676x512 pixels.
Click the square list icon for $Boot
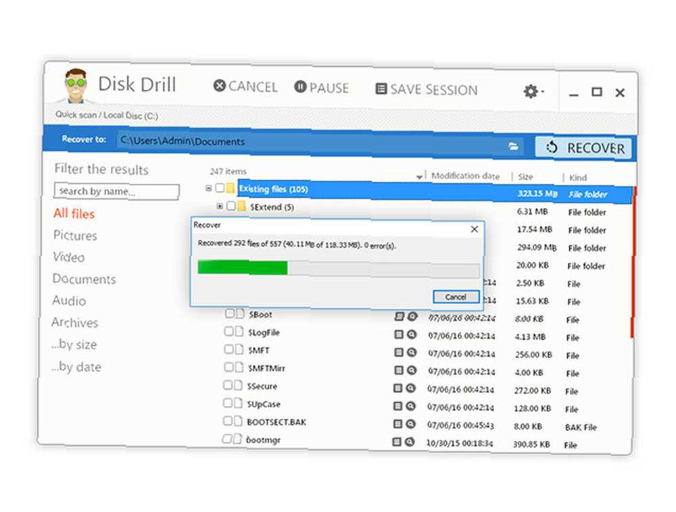coord(400,317)
